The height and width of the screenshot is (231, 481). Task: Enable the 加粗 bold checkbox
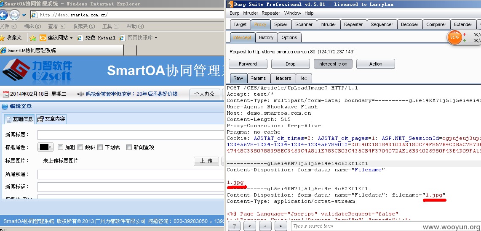click(60, 147)
